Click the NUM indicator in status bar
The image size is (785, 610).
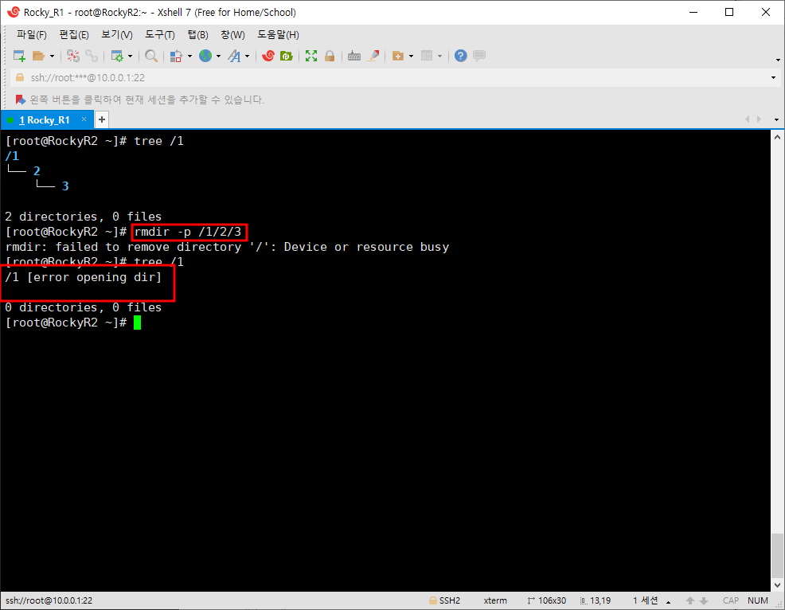(x=758, y=600)
